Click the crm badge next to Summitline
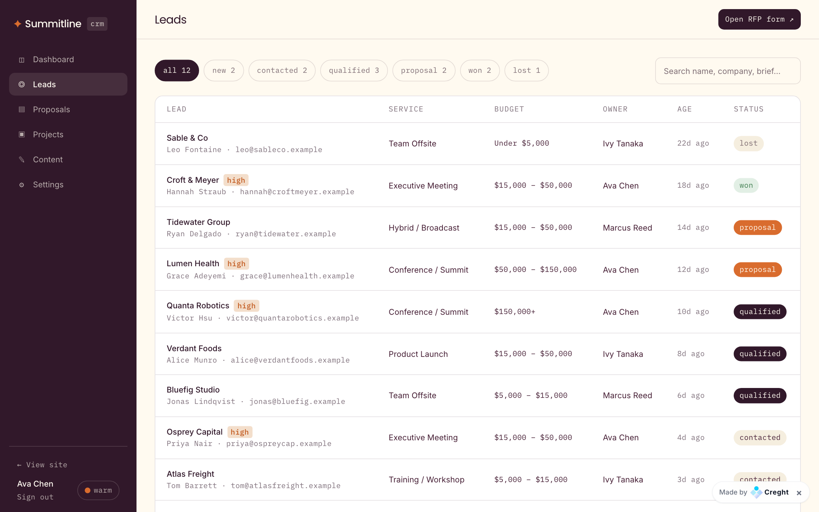 click(97, 24)
